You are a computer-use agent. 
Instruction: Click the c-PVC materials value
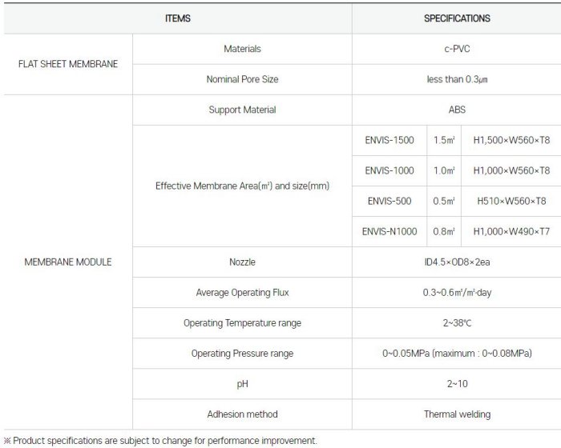click(457, 49)
